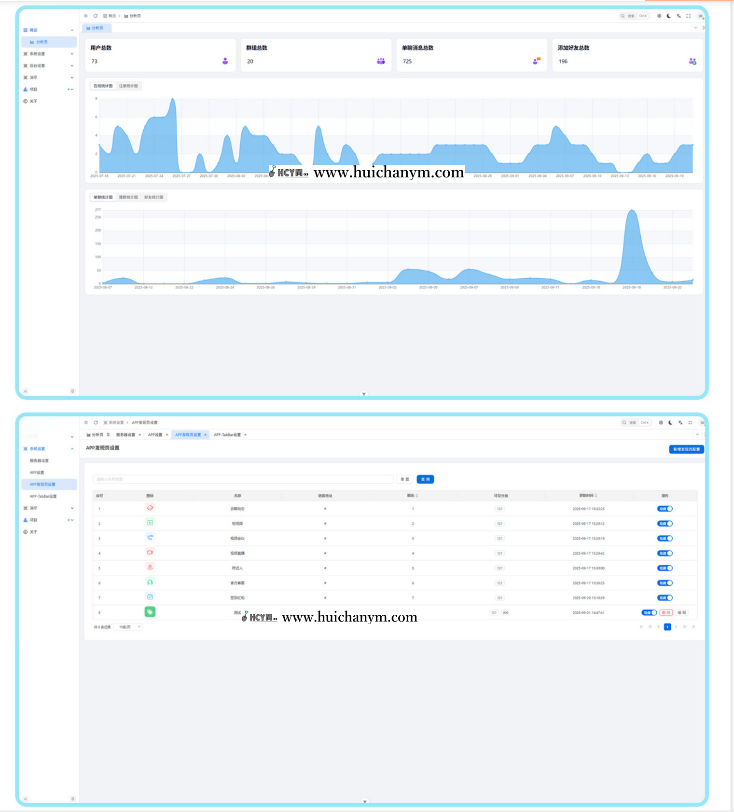Expand 后台设置 in the dashboard sidebar
The width and height of the screenshot is (734, 812).
coord(48,66)
